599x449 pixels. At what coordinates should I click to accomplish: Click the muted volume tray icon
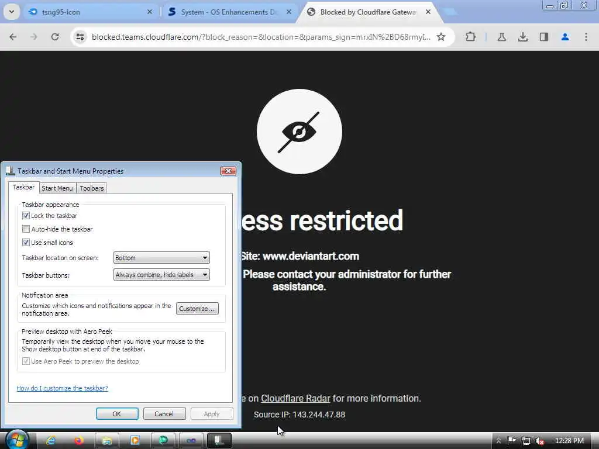point(539,441)
